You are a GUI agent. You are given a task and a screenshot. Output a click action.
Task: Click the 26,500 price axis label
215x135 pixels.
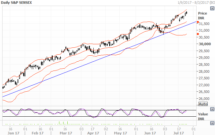[204, 92]
